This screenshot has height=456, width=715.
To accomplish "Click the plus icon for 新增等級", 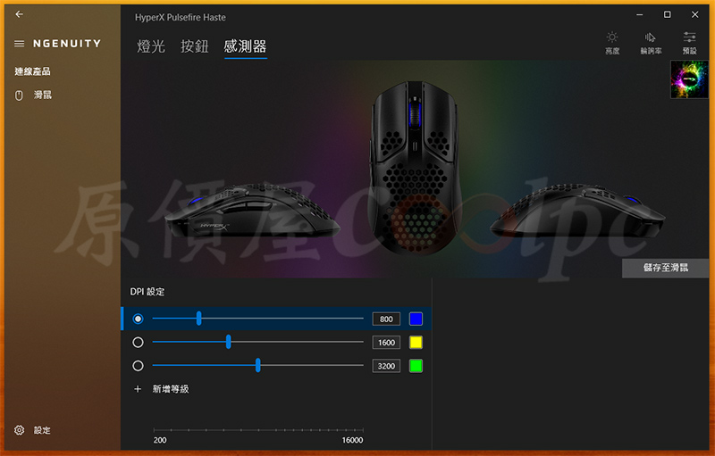I will pyautogui.click(x=138, y=389).
